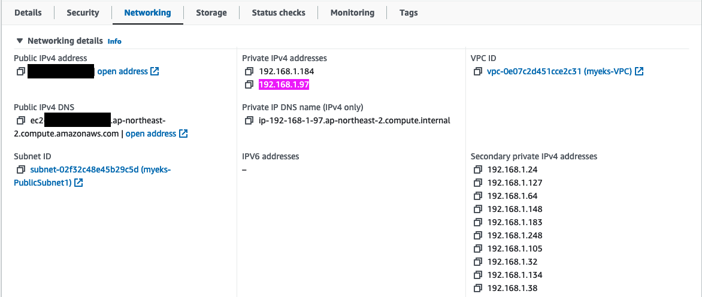Image resolution: width=702 pixels, height=297 pixels.
Task: Copy secondary IP 192.168.1.24
Action: [x=477, y=170]
